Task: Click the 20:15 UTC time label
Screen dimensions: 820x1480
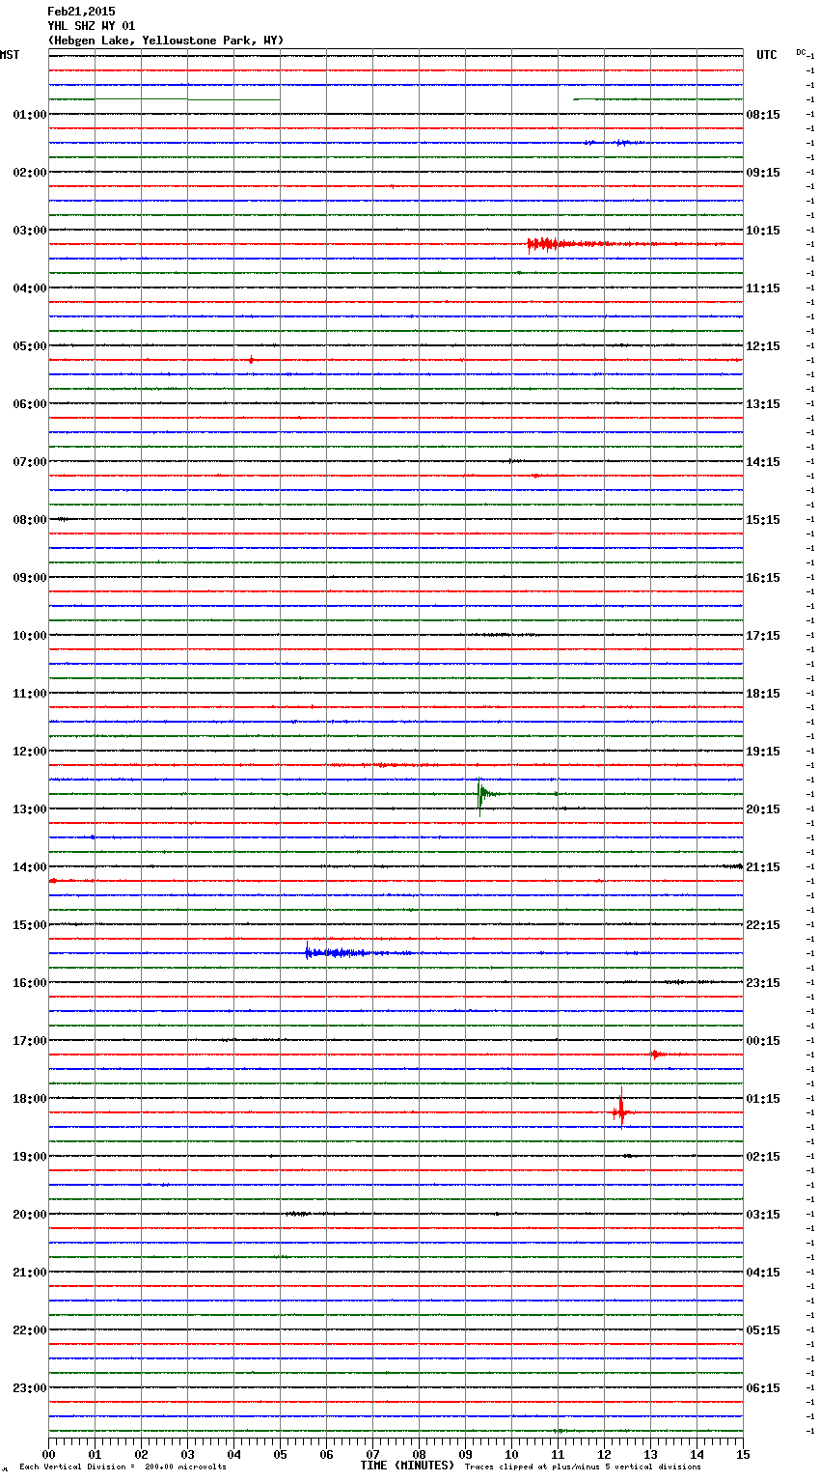Action: click(x=763, y=809)
